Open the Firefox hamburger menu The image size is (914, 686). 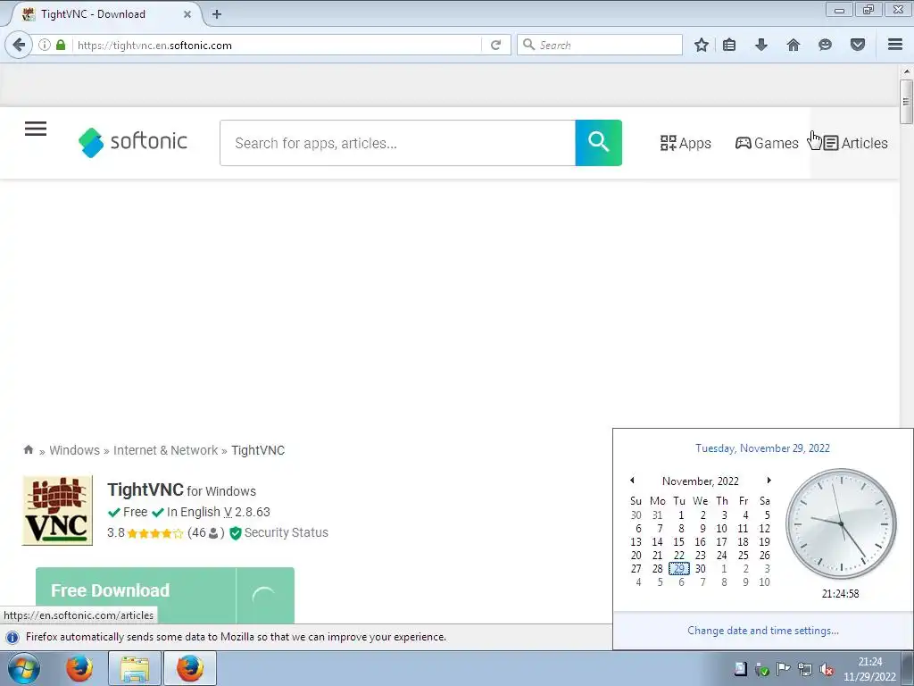(895, 45)
